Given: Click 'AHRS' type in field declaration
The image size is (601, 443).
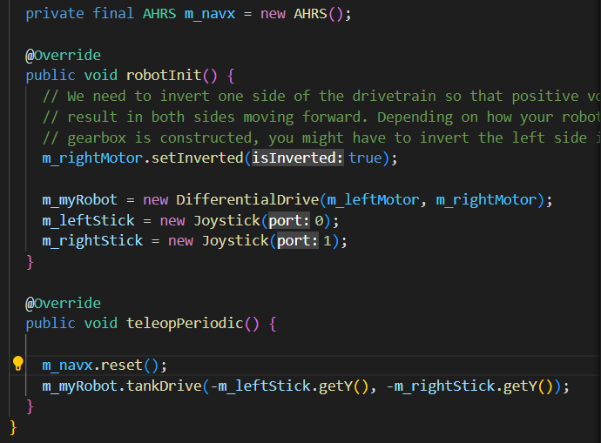Looking at the screenshot, I should pyautogui.click(x=159, y=14).
